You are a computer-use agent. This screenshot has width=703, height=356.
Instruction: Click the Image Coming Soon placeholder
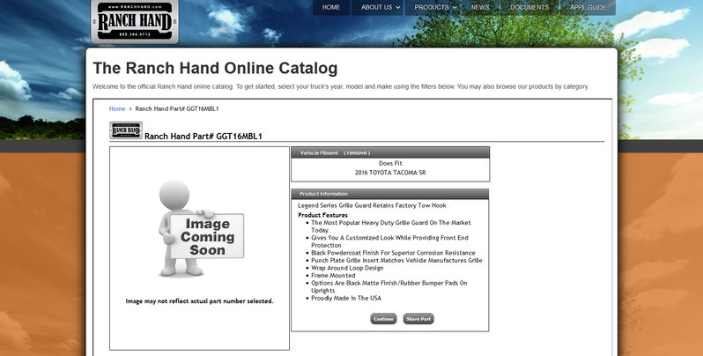pyautogui.click(x=200, y=228)
